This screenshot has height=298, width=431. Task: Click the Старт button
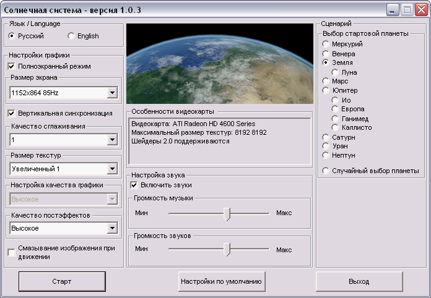(62, 281)
